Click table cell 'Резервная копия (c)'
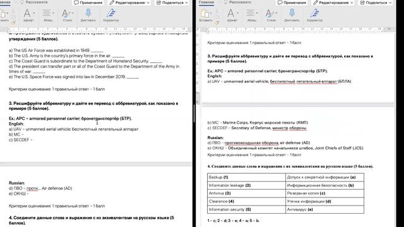The width and height of the screenshot is (404, 227). (324, 194)
